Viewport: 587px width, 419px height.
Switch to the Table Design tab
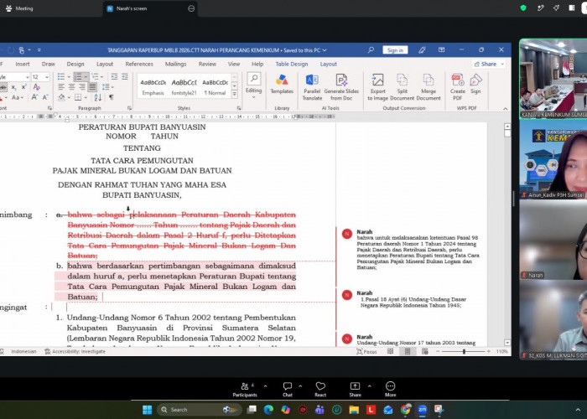point(292,64)
